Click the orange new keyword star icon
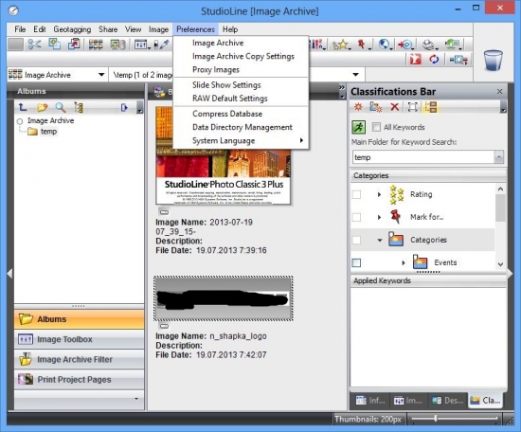521x432 pixels. tap(358, 107)
